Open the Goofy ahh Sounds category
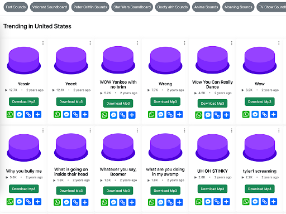The height and width of the screenshot is (214, 286). (173, 7)
